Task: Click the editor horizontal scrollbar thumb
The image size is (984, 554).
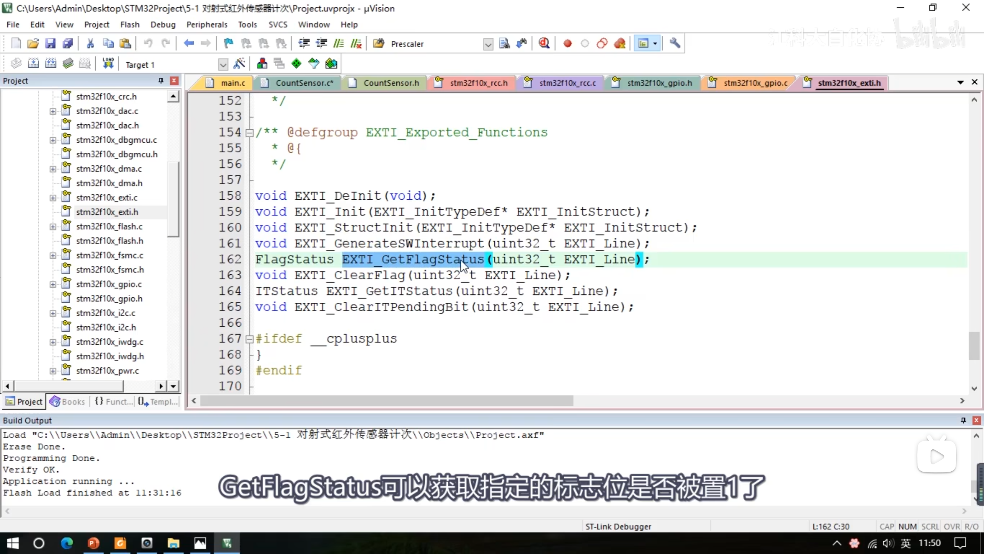Action: point(386,401)
